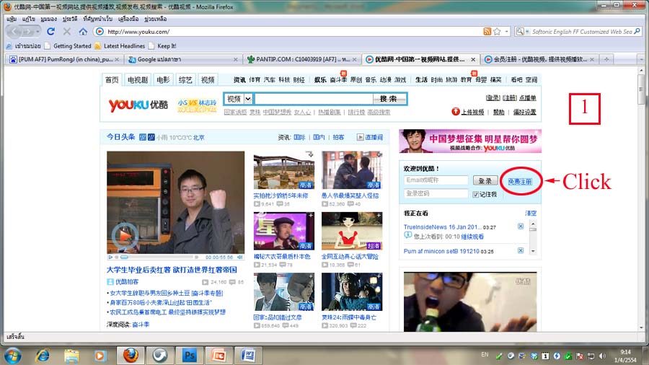Viewport: 649px width, 365px height.
Task: Open a new tab with plus button
Action: (x=606, y=59)
